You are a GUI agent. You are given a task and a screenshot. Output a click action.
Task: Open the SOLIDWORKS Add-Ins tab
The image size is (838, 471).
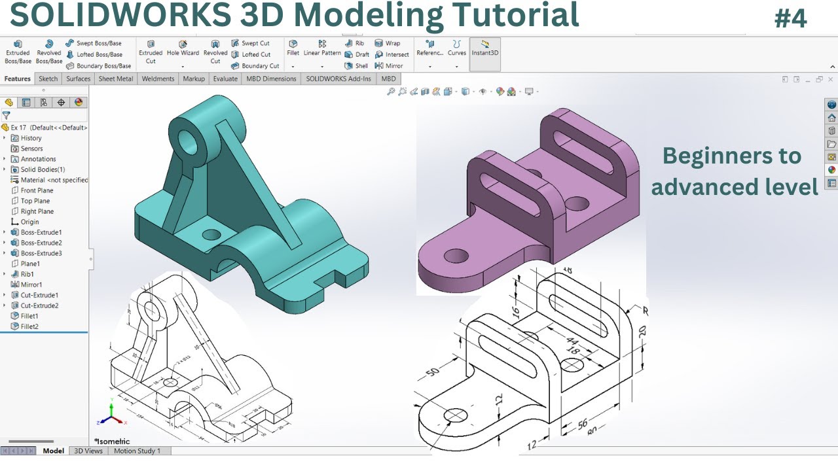click(x=338, y=78)
